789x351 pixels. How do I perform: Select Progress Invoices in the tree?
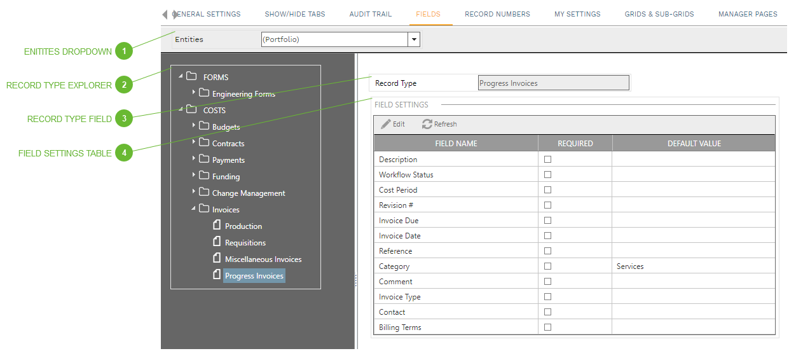pyautogui.click(x=254, y=276)
